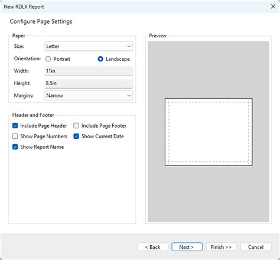This screenshot has width=280, height=260.
Task: Select Portrait orientation
Action: [48, 59]
